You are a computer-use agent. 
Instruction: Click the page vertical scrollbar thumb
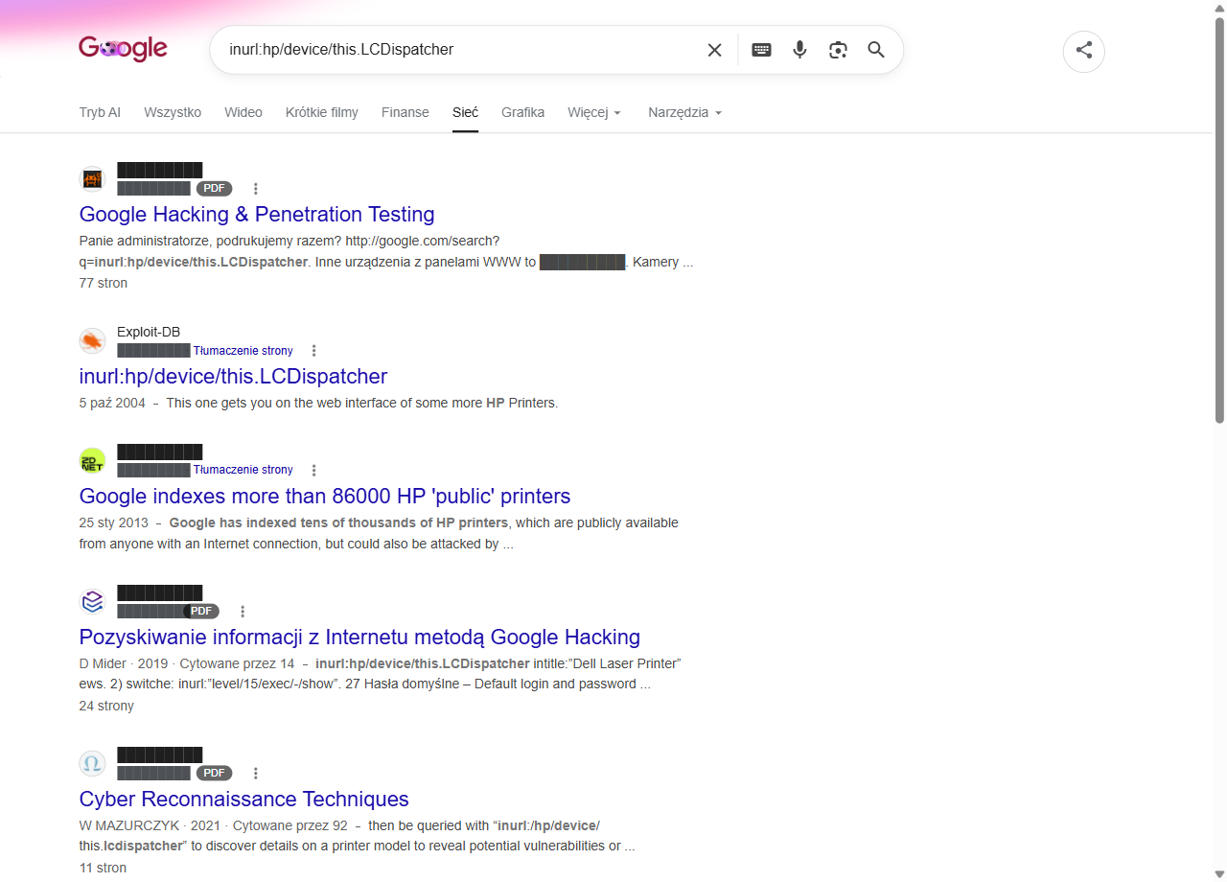(1219, 219)
